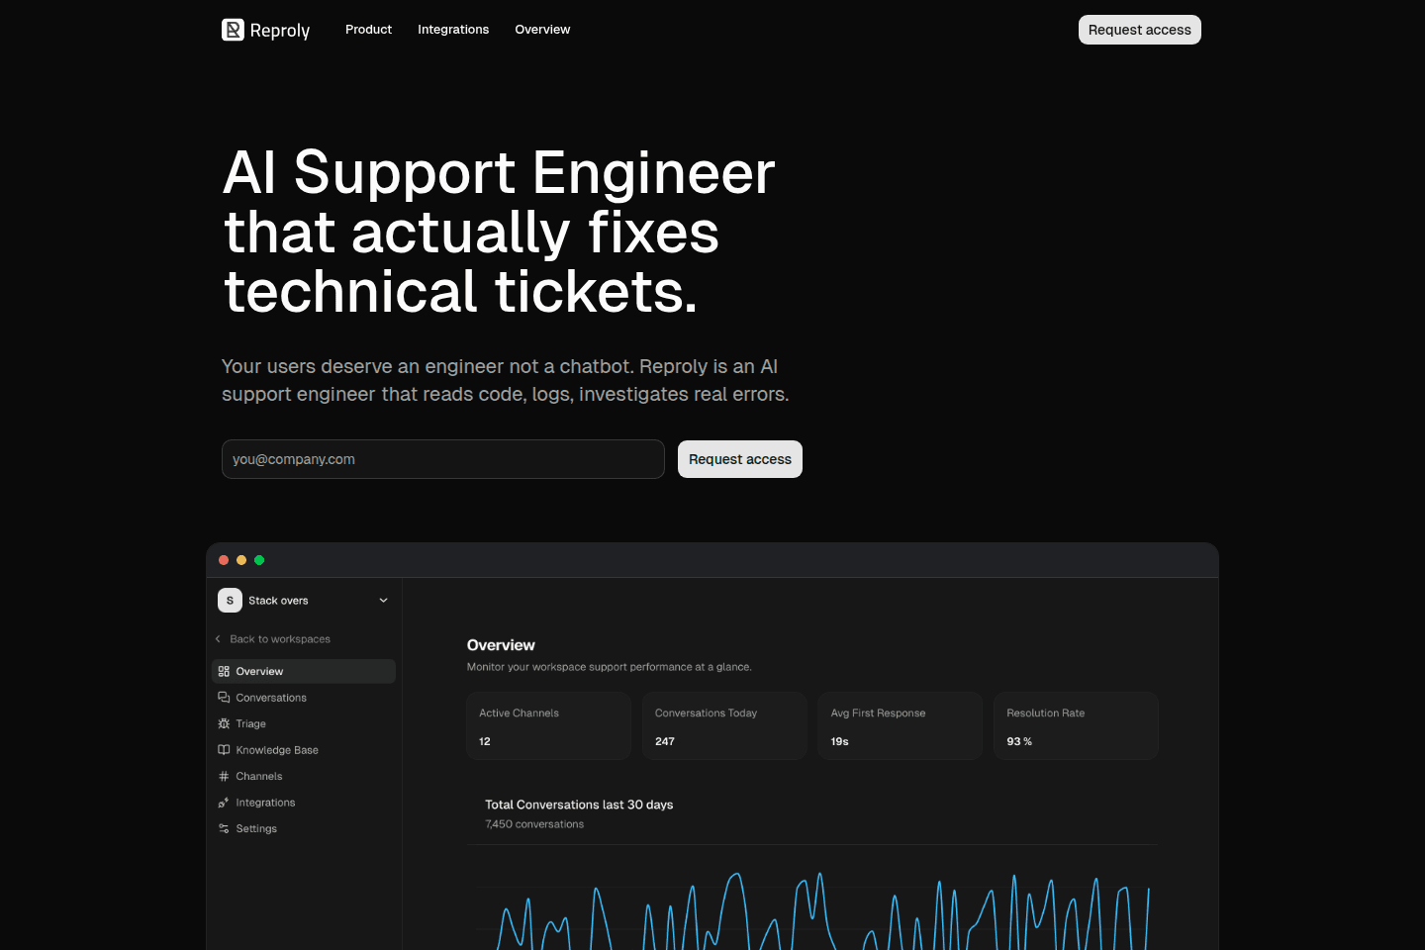Click the '7,450 conversations' text
Viewport: 1425px width, 950px height.
[534, 824]
